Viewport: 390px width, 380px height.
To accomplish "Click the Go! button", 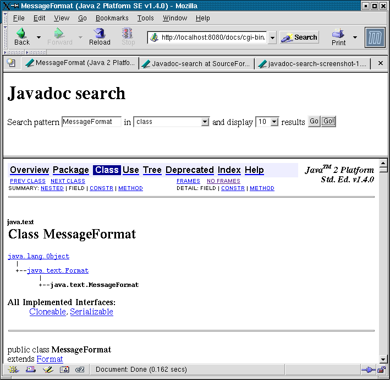I will coord(328,121).
